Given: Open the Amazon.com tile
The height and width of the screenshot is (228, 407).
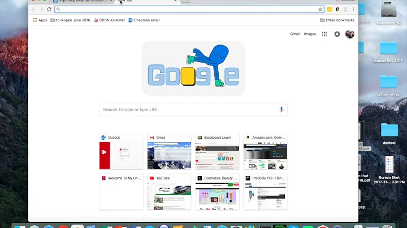Looking at the screenshot, I should click(x=265, y=151).
